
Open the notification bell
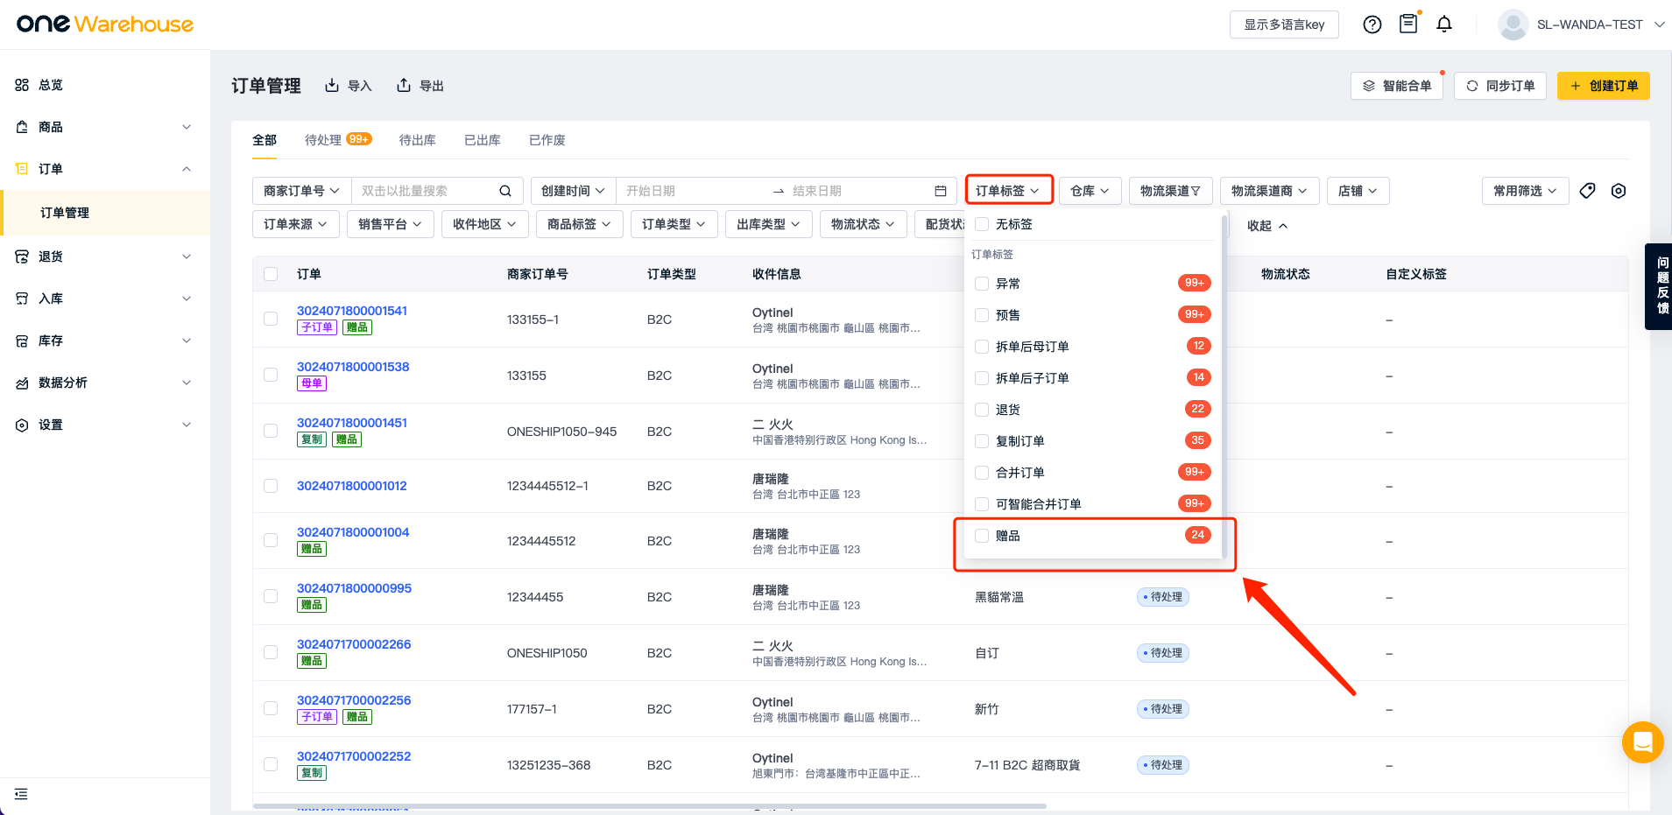1444,25
